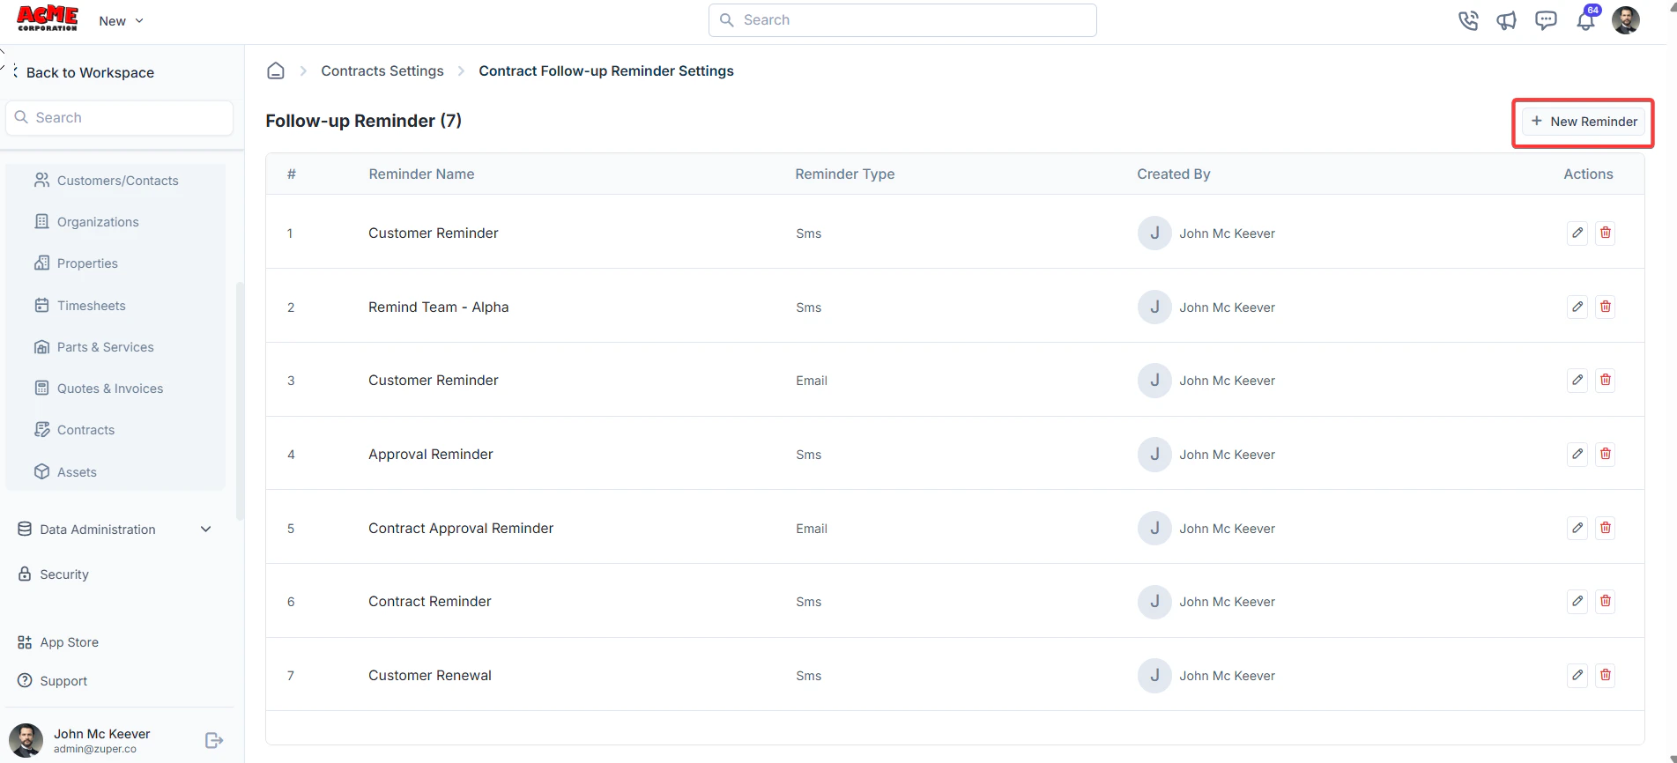This screenshot has width=1677, height=763.
Task: Open the chat messages icon
Action: click(1546, 20)
